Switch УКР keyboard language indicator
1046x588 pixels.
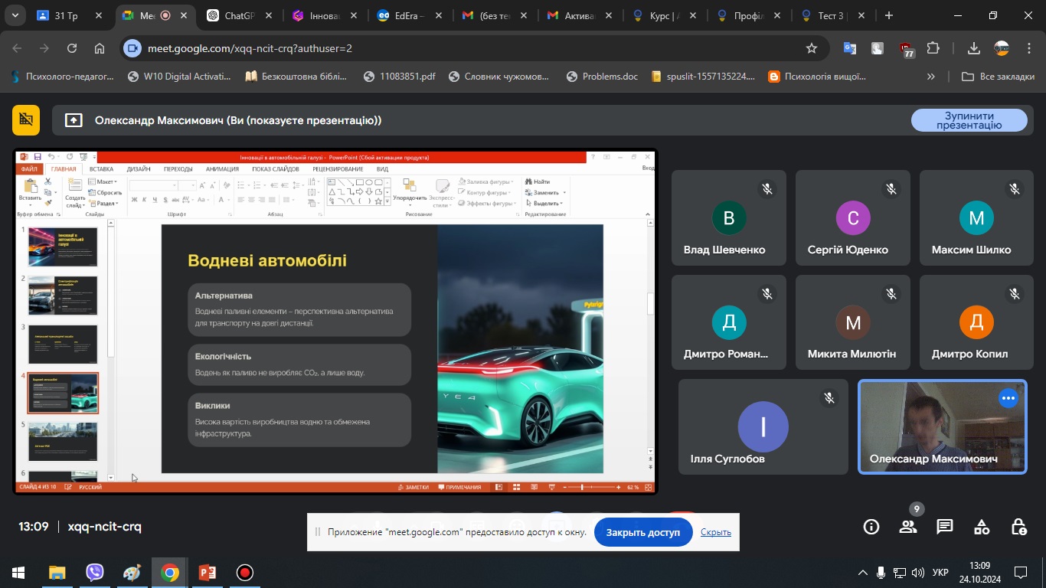tap(940, 573)
